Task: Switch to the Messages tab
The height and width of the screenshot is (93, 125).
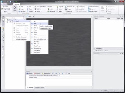Action: pyautogui.click(x=30, y=88)
